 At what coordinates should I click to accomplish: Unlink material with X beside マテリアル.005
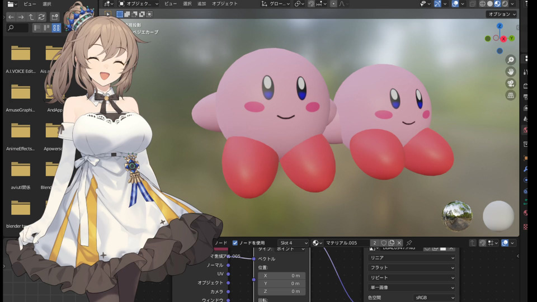tap(400, 243)
